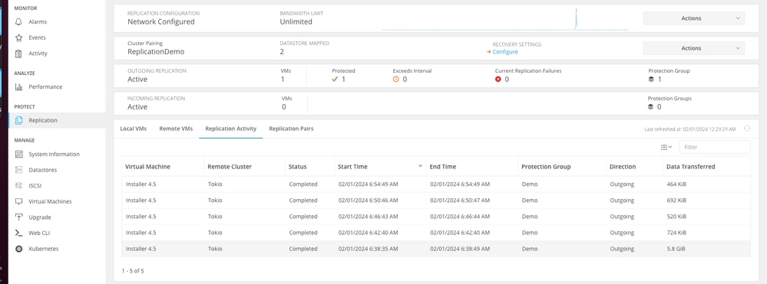767x284 pixels.
Task: Switch to Local VMs tab
Action: point(133,129)
